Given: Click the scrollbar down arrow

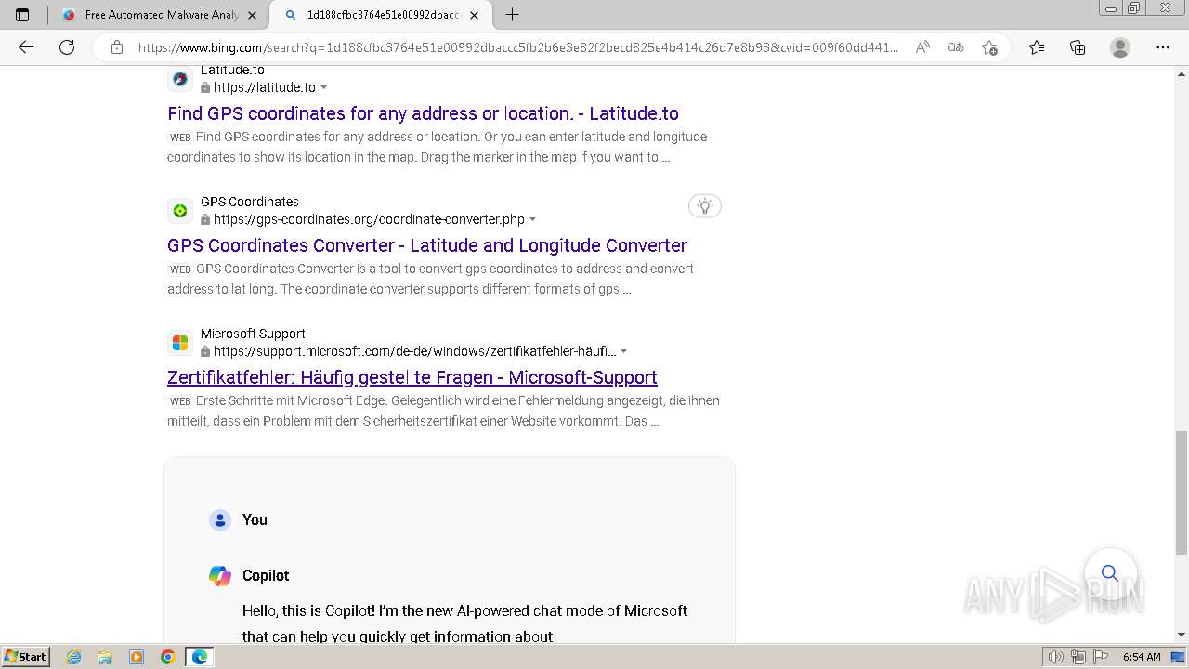Looking at the screenshot, I should click(1182, 634).
